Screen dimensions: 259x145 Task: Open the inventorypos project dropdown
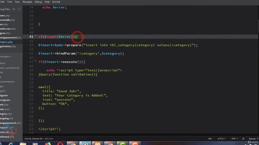[x=6, y=56]
